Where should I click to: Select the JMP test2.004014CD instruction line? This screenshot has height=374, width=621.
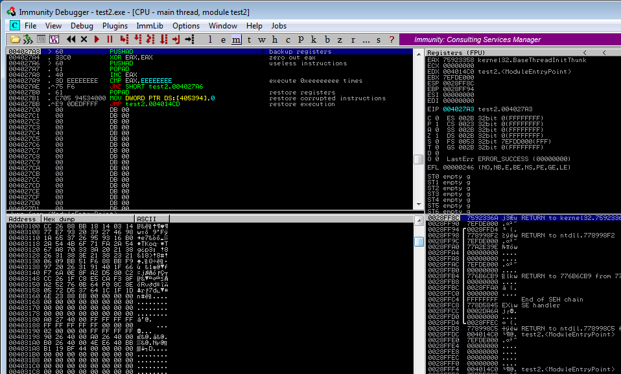tap(149, 104)
